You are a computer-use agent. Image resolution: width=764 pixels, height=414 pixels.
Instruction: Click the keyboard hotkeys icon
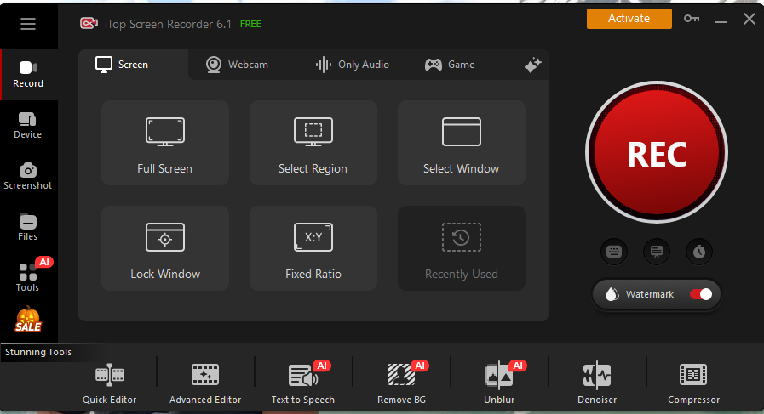point(613,252)
